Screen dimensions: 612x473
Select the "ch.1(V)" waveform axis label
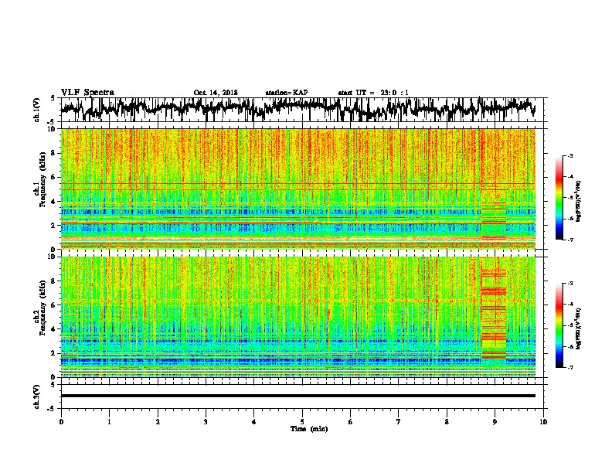[x=36, y=110]
